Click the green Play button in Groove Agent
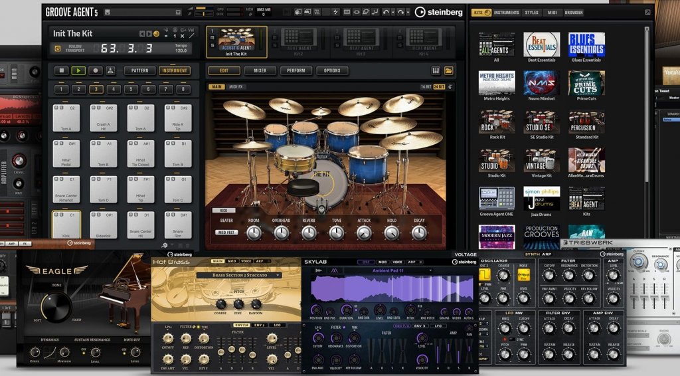 [78, 70]
